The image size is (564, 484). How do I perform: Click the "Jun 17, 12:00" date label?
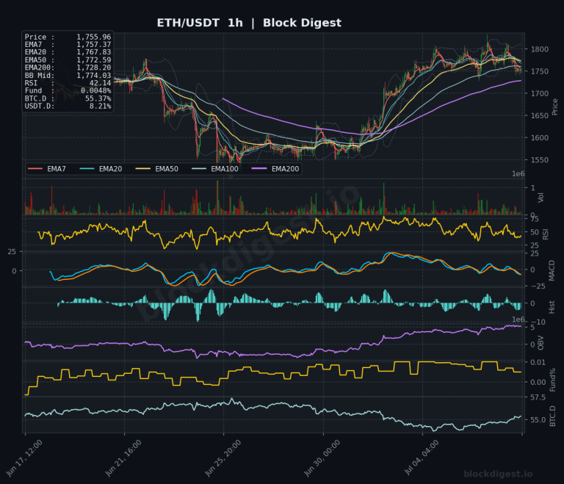pos(24,458)
